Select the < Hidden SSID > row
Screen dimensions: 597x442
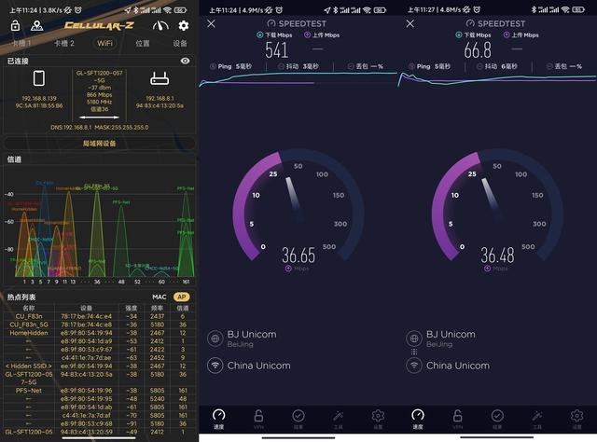(x=99, y=366)
